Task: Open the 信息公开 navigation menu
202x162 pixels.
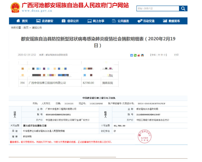Action: coord(70,21)
